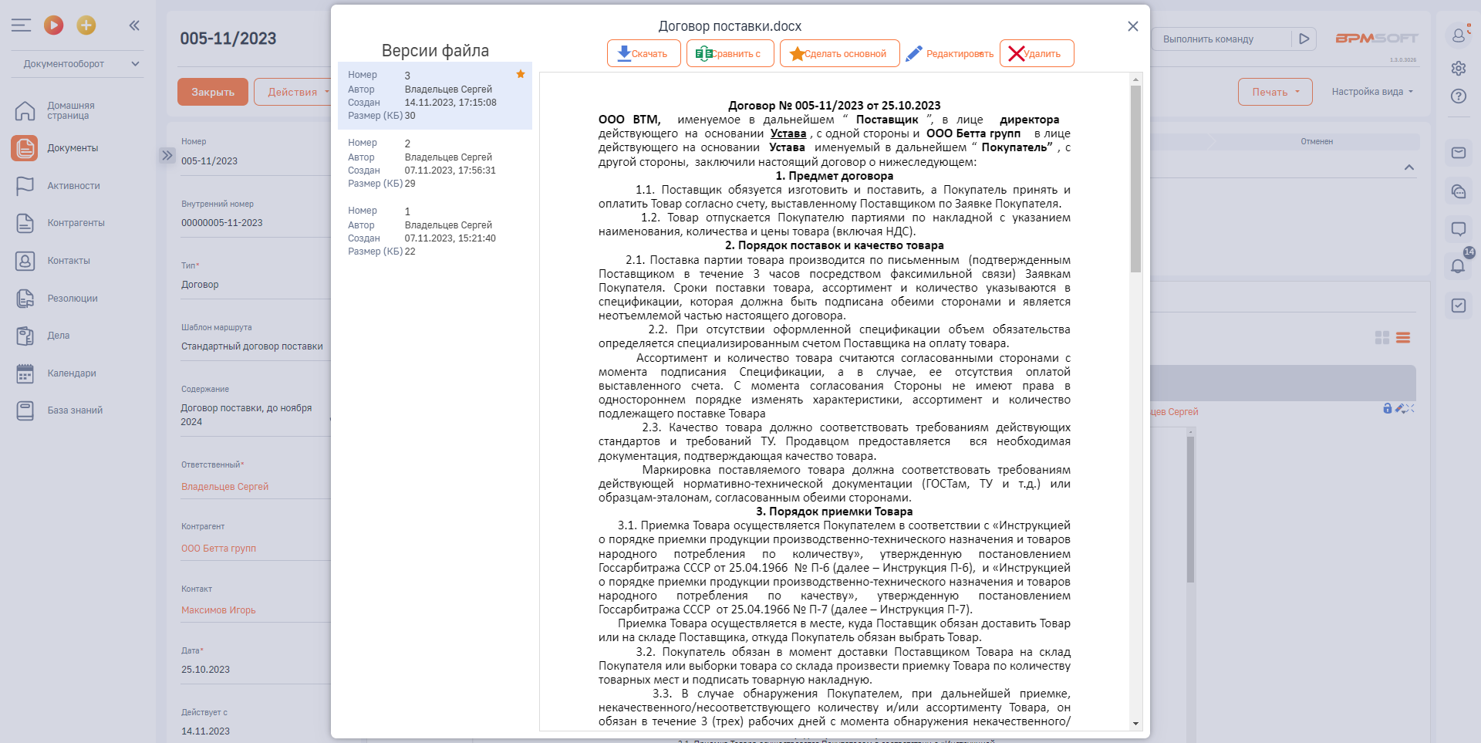The width and height of the screenshot is (1481, 743).
Task: Expand the panel with double arrow toggle
Action: pyautogui.click(x=167, y=155)
